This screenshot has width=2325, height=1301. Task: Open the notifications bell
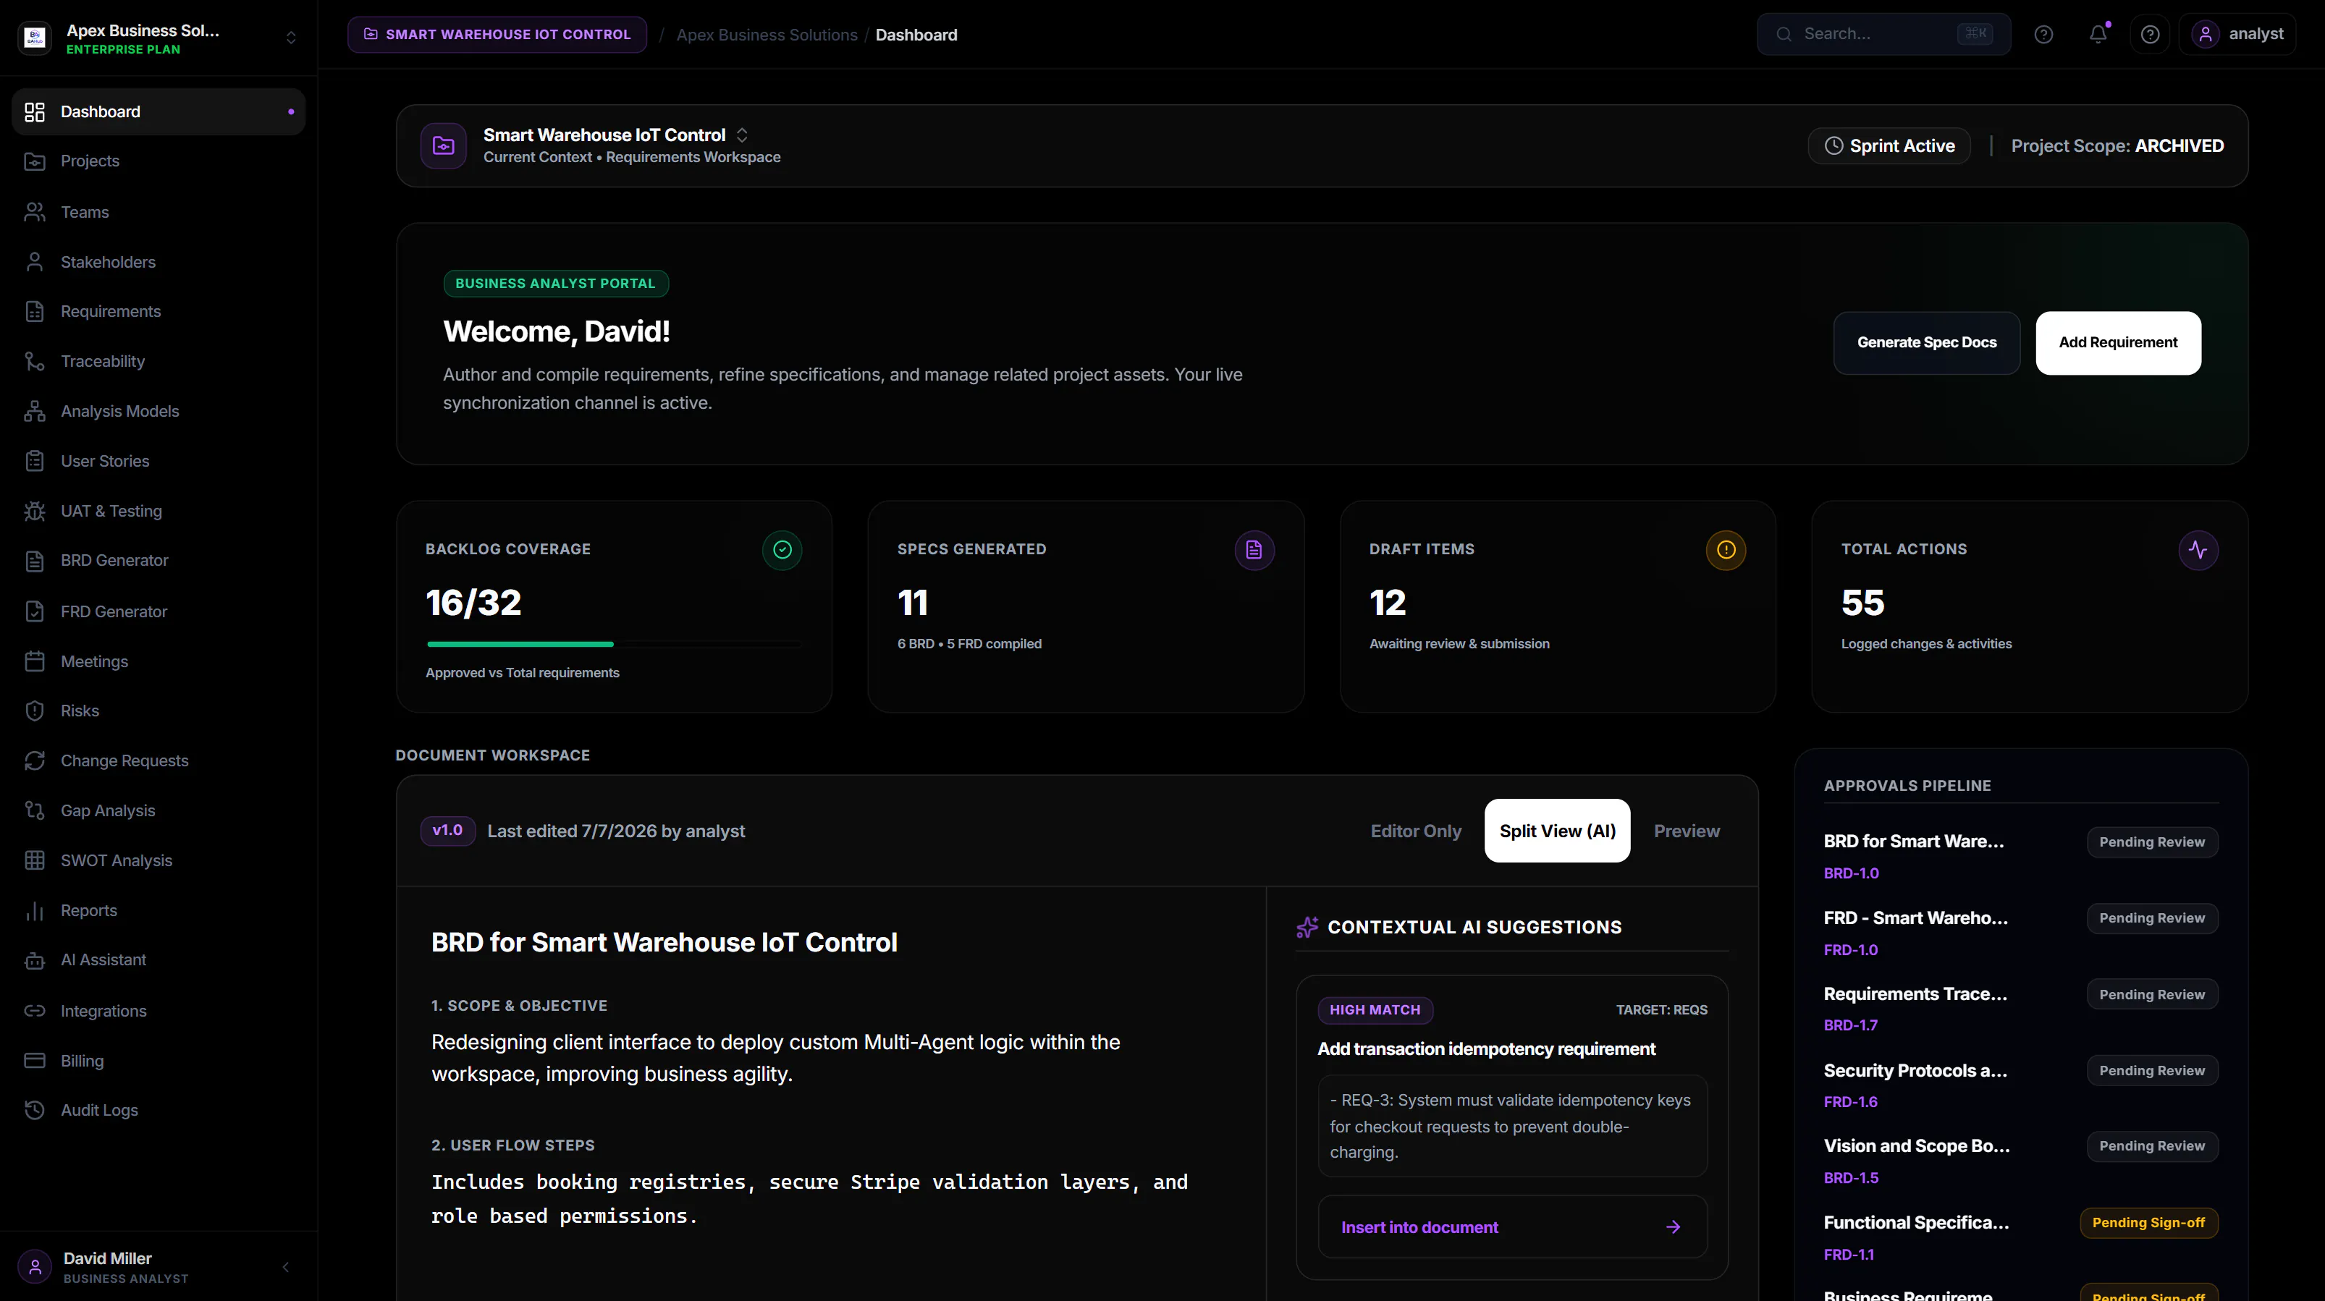tap(2098, 34)
